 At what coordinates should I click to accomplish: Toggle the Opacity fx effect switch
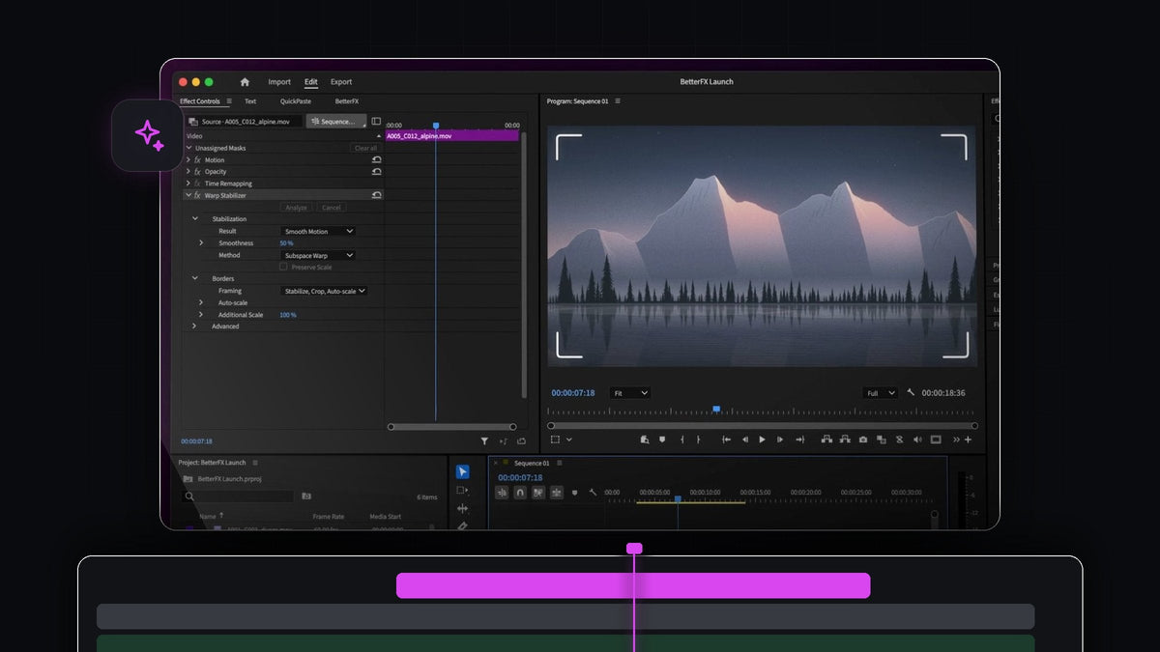click(197, 171)
